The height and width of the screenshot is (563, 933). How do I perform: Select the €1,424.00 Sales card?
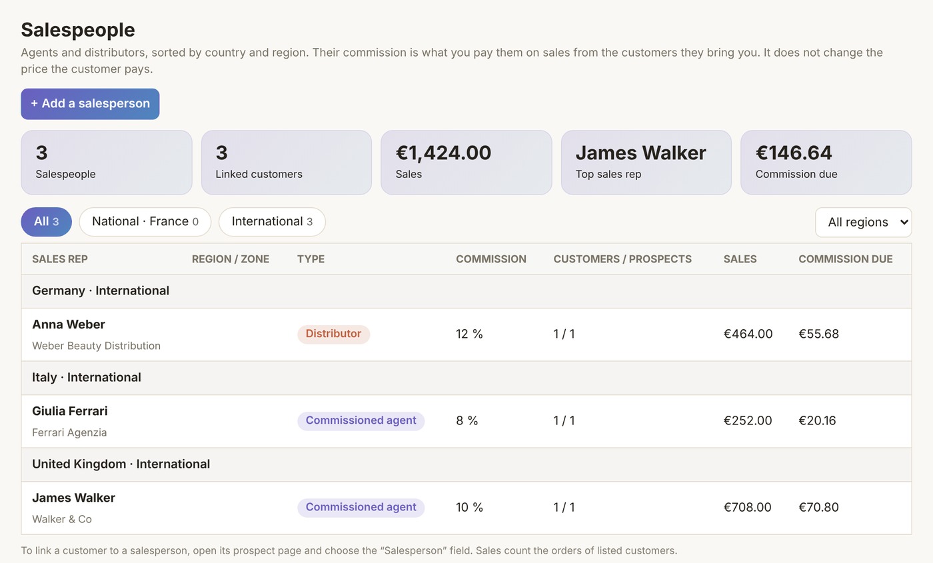coord(467,163)
